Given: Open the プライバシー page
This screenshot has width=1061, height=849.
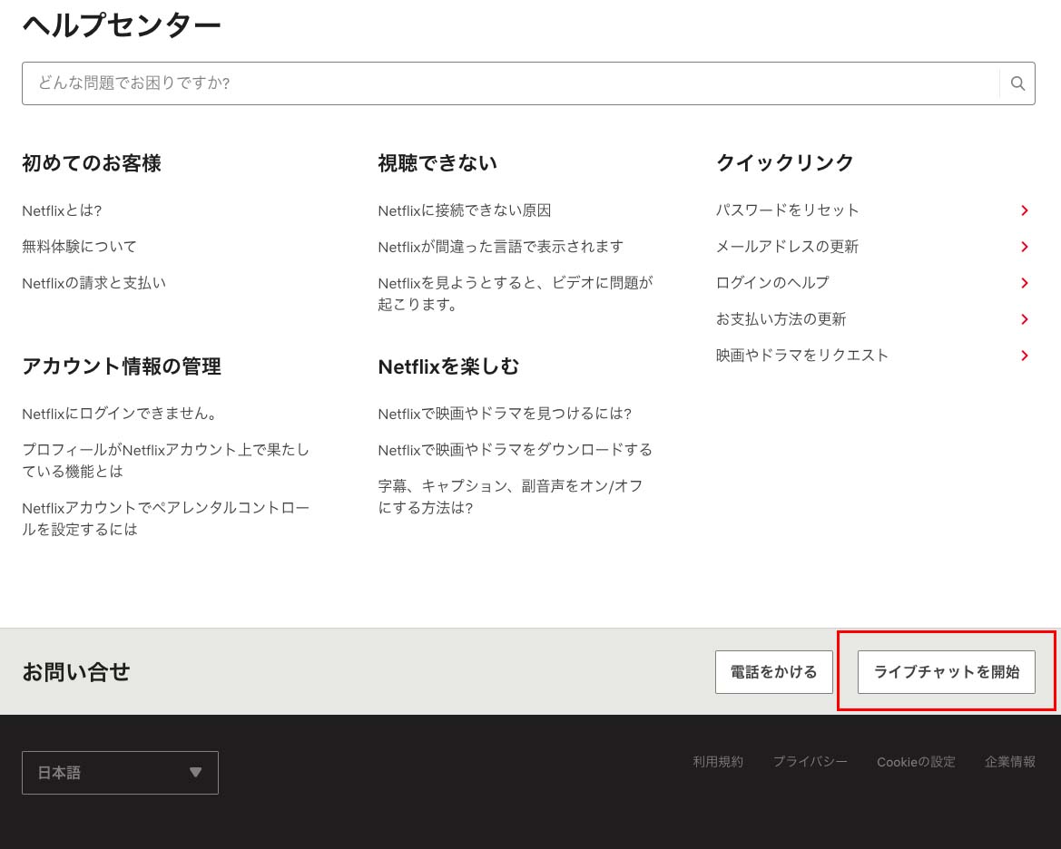Looking at the screenshot, I should click(x=810, y=762).
